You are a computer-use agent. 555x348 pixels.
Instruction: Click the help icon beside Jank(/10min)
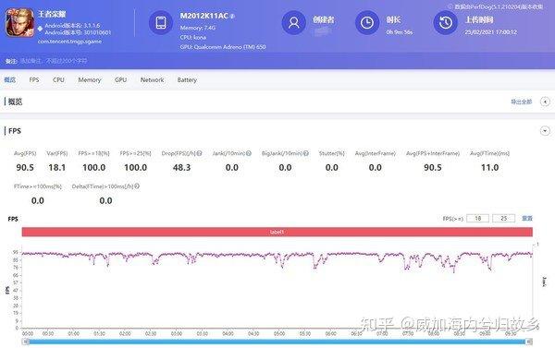tap(249, 153)
